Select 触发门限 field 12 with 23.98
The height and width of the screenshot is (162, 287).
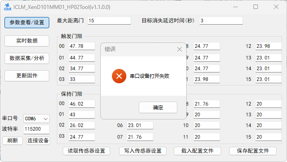[269, 46]
